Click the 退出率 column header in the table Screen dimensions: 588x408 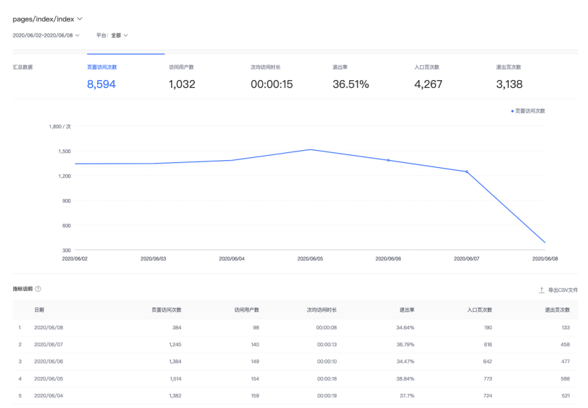pyautogui.click(x=406, y=310)
